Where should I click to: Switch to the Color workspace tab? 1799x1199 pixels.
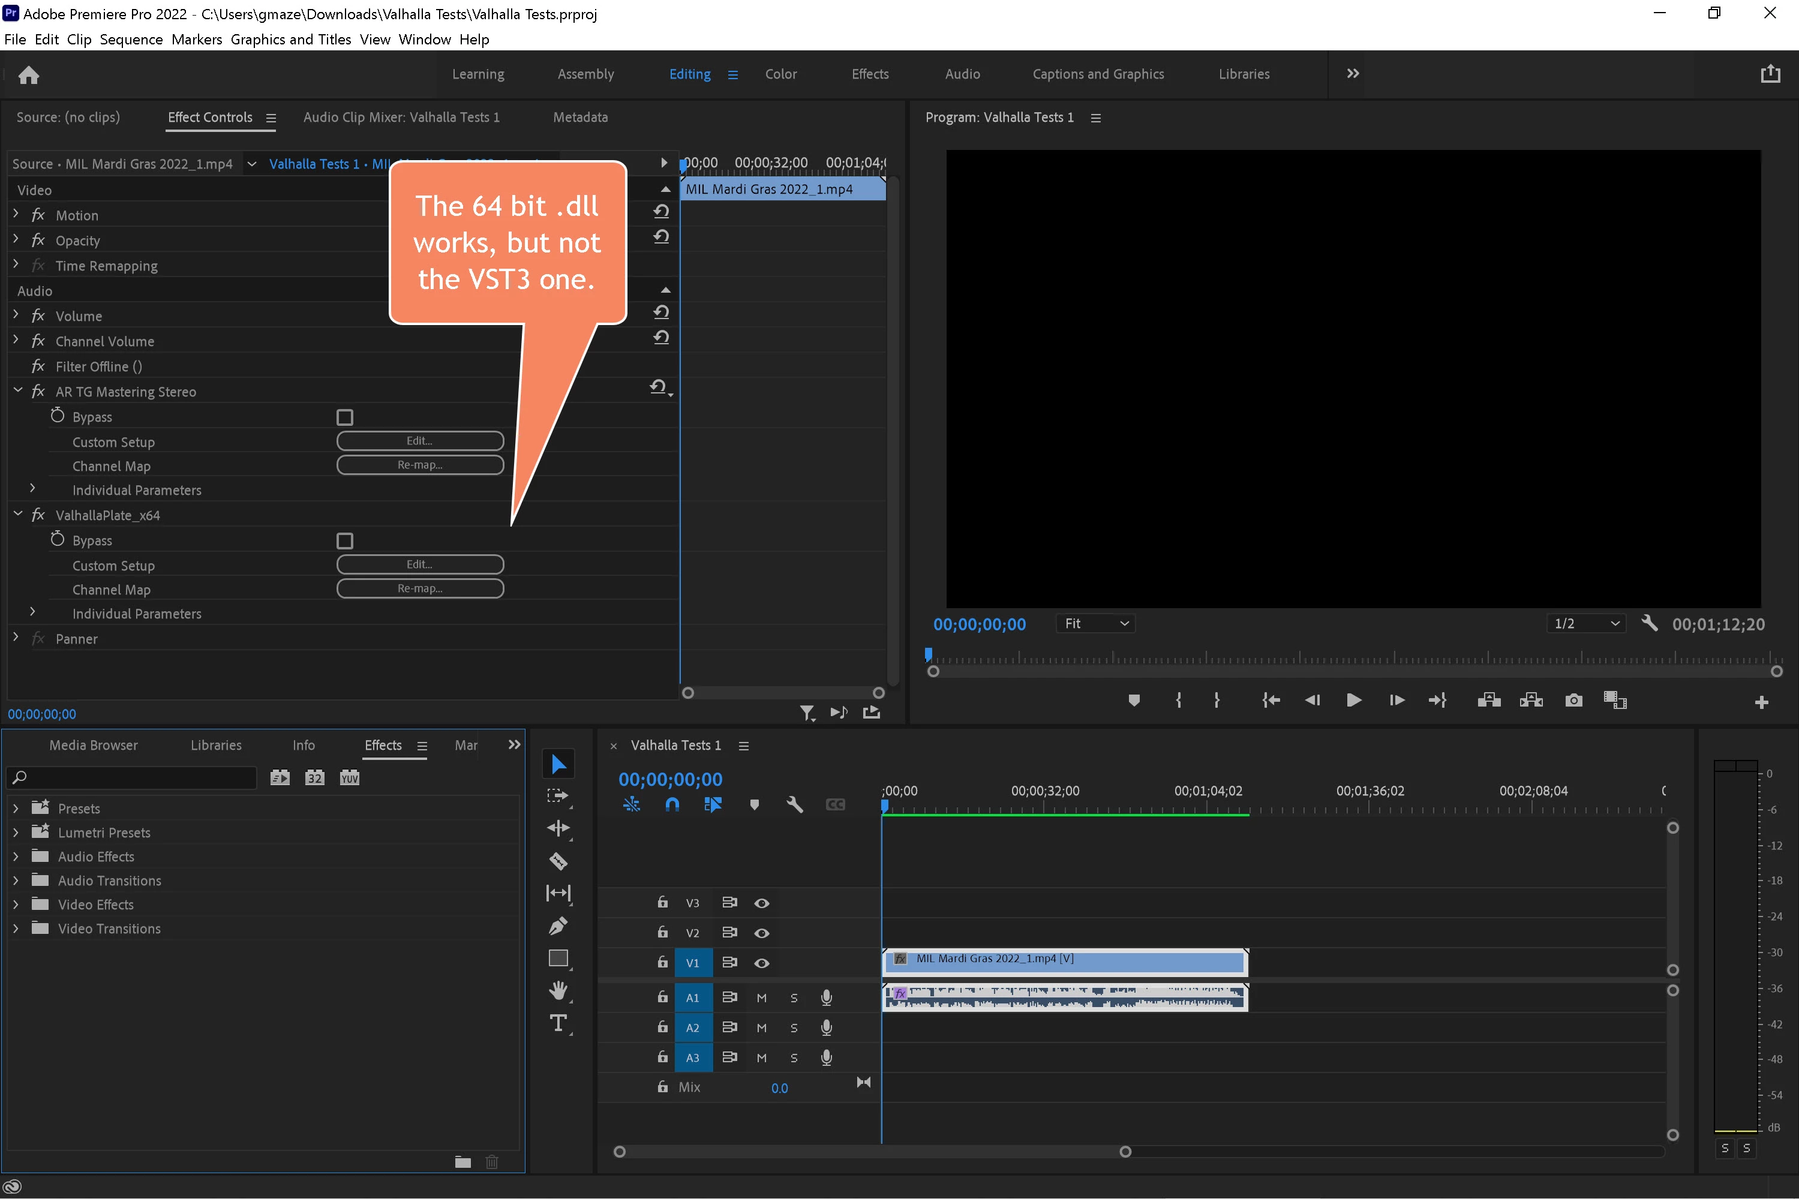point(780,74)
